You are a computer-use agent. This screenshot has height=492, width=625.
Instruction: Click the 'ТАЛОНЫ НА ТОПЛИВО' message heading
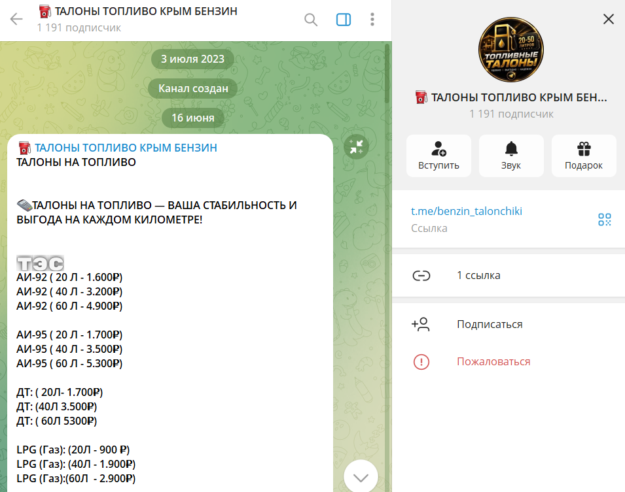click(76, 162)
